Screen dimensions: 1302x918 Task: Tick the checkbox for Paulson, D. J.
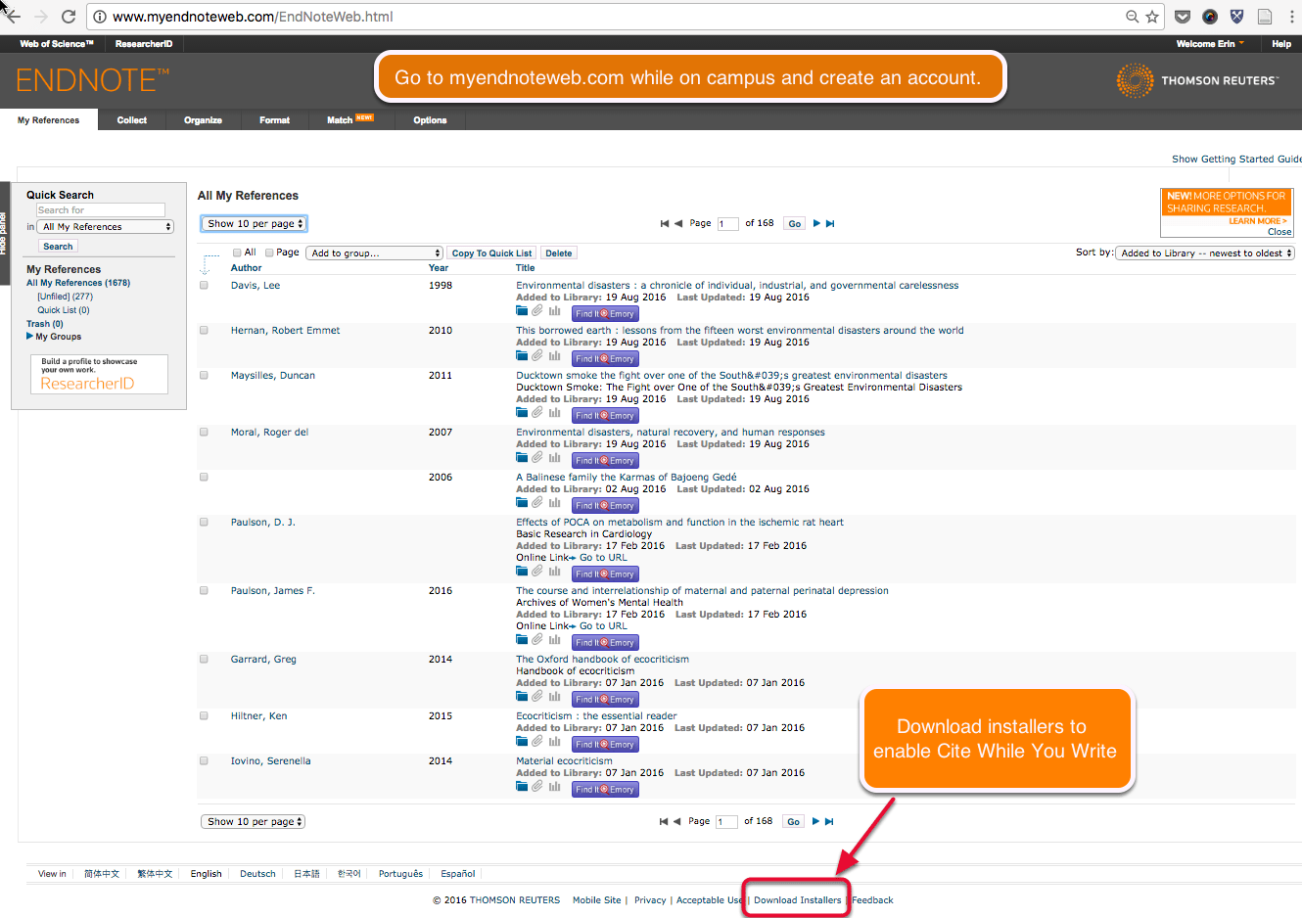pyautogui.click(x=205, y=523)
